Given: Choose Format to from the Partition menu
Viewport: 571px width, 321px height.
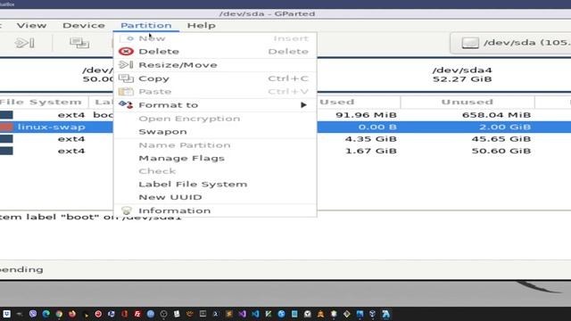Looking at the screenshot, I should 215,105.
